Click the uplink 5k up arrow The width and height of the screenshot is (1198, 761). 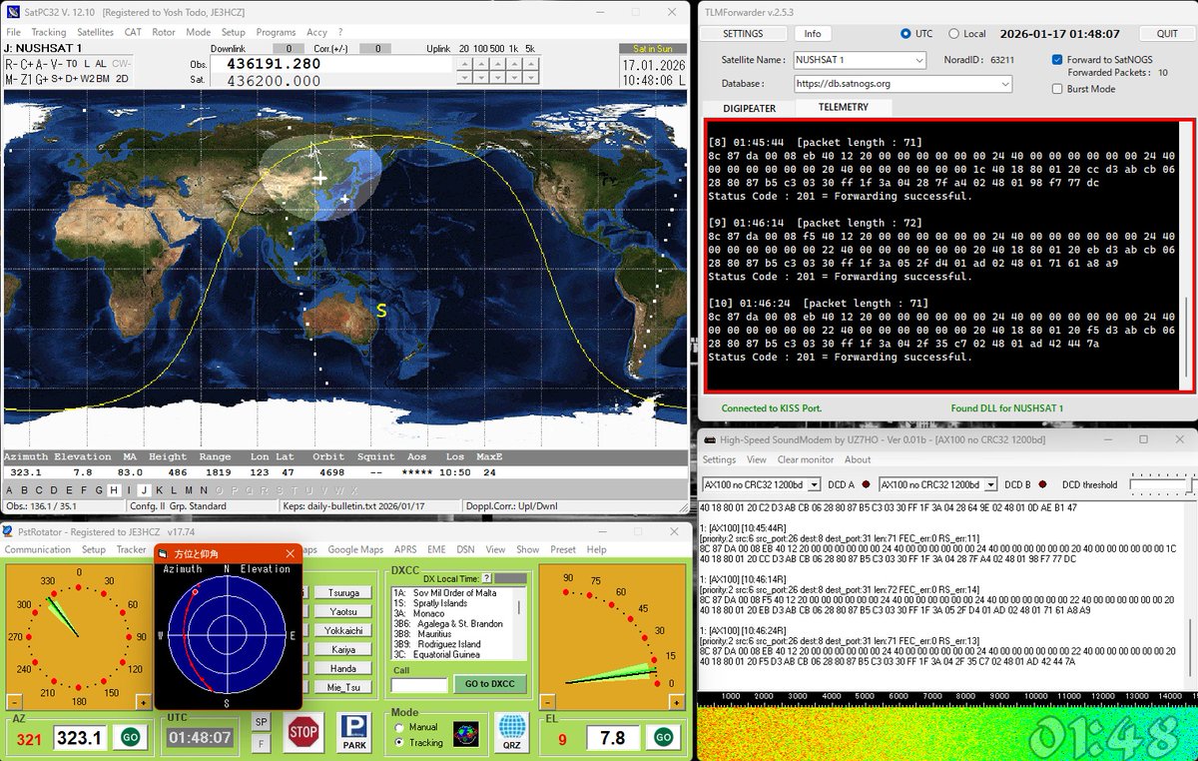coord(531,63)
